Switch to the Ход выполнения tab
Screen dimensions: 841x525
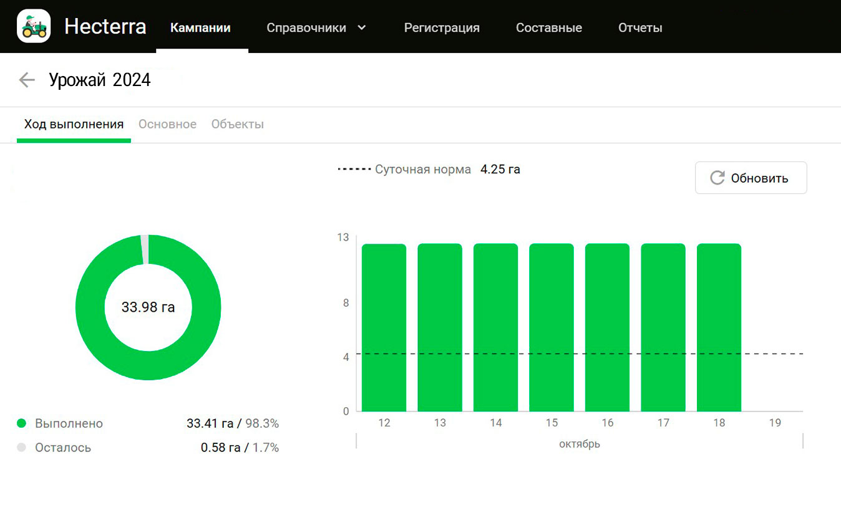click(74, 124)
